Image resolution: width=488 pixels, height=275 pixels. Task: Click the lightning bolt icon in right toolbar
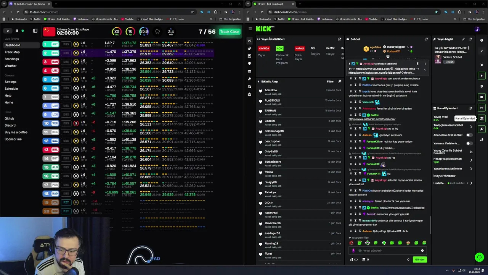pyautogui.click(x=482, y=76)
